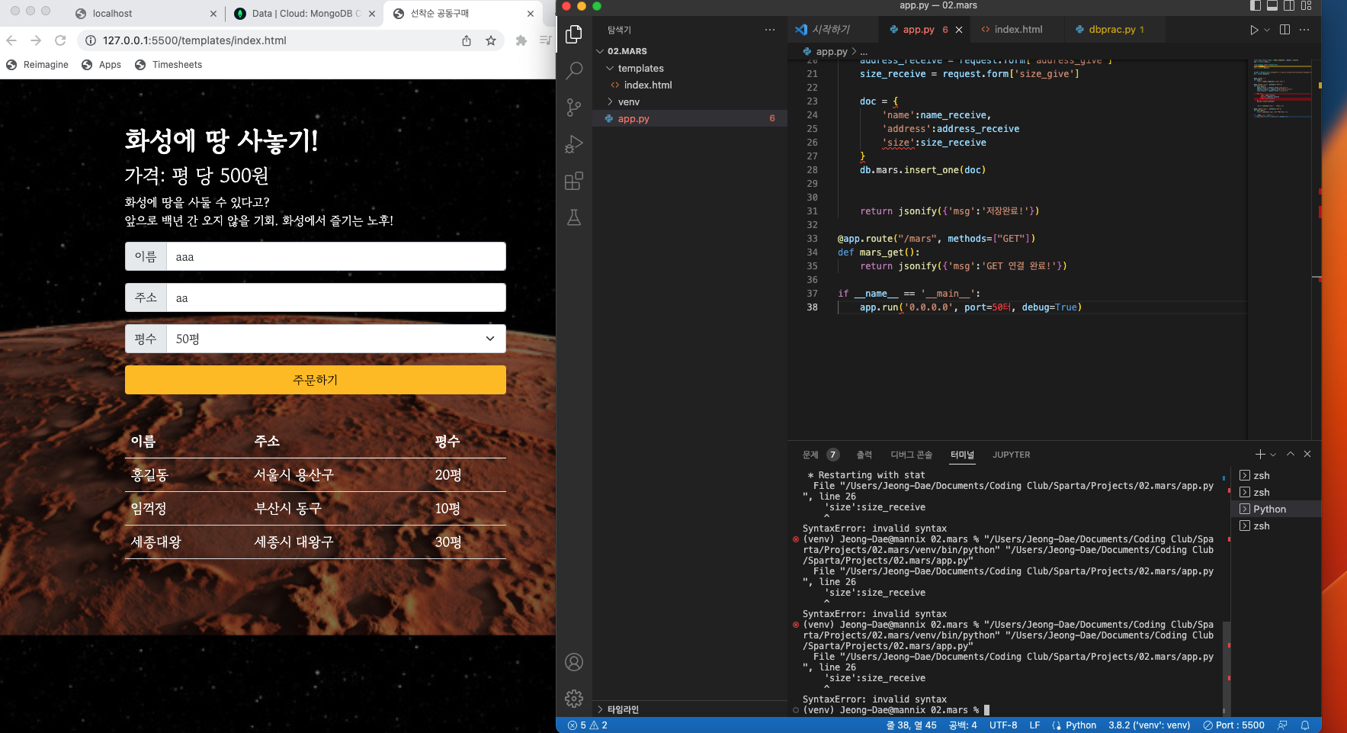Select the Python terminal in terminal list
The height and width of the screenshot is (733, 1347).
(x=1275, y=509)
